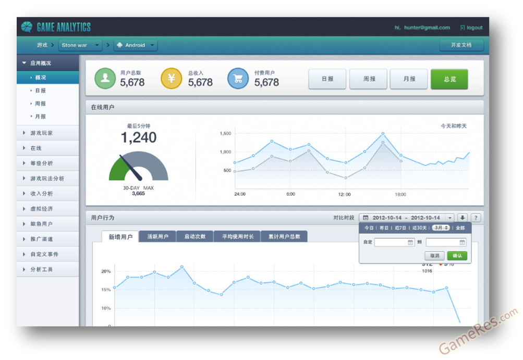523x360 pixels.
Task: Open the Android platform dropdown
Action: coord(136,45)
